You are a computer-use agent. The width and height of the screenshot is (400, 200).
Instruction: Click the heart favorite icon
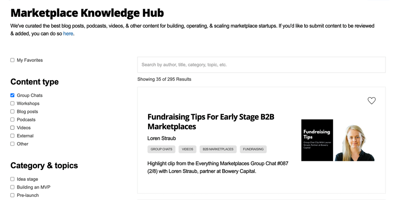pos(371,101)
